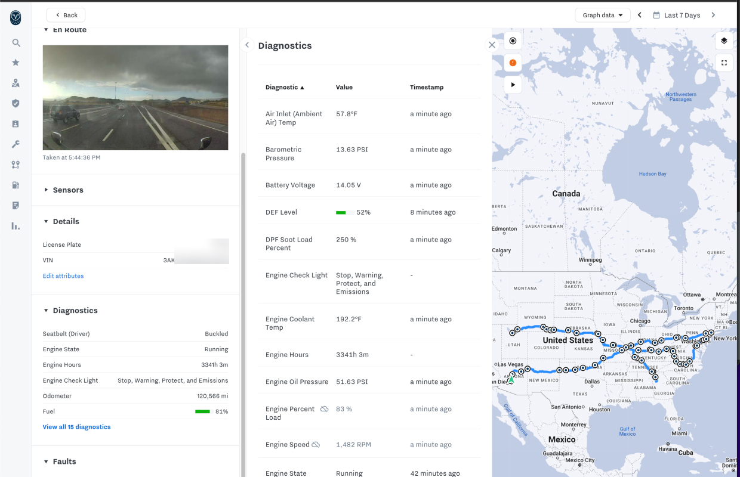Click the Back button

pos(66,15)
